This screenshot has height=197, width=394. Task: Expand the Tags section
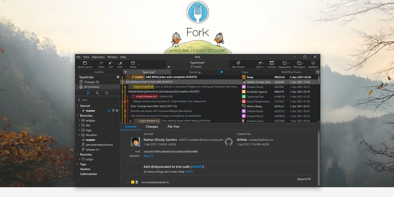click(x=78, y=164)
